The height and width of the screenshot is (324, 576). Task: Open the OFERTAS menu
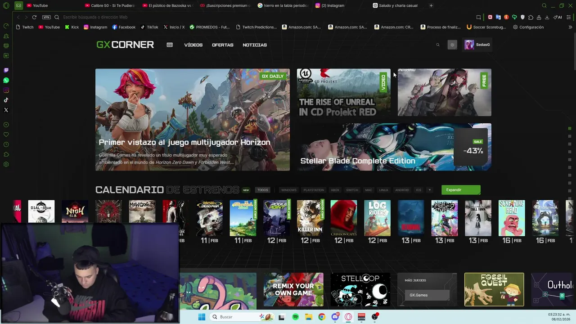[x=223, y=45]
